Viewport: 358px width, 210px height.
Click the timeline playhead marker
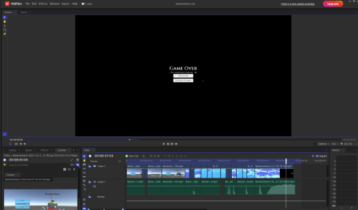tap(286, 161)
